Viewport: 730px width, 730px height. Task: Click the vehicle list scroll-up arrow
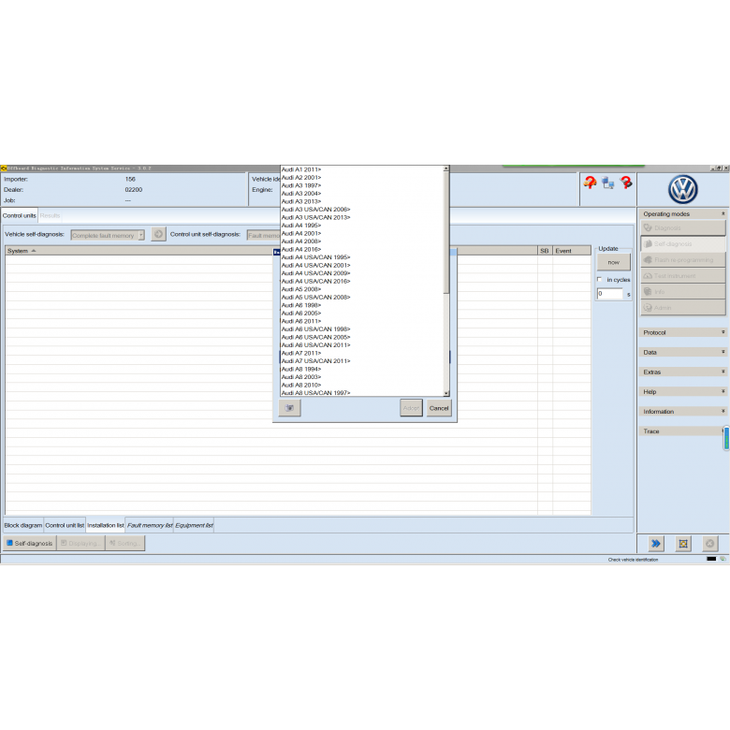pyautogui.click(x=446, y=168)
